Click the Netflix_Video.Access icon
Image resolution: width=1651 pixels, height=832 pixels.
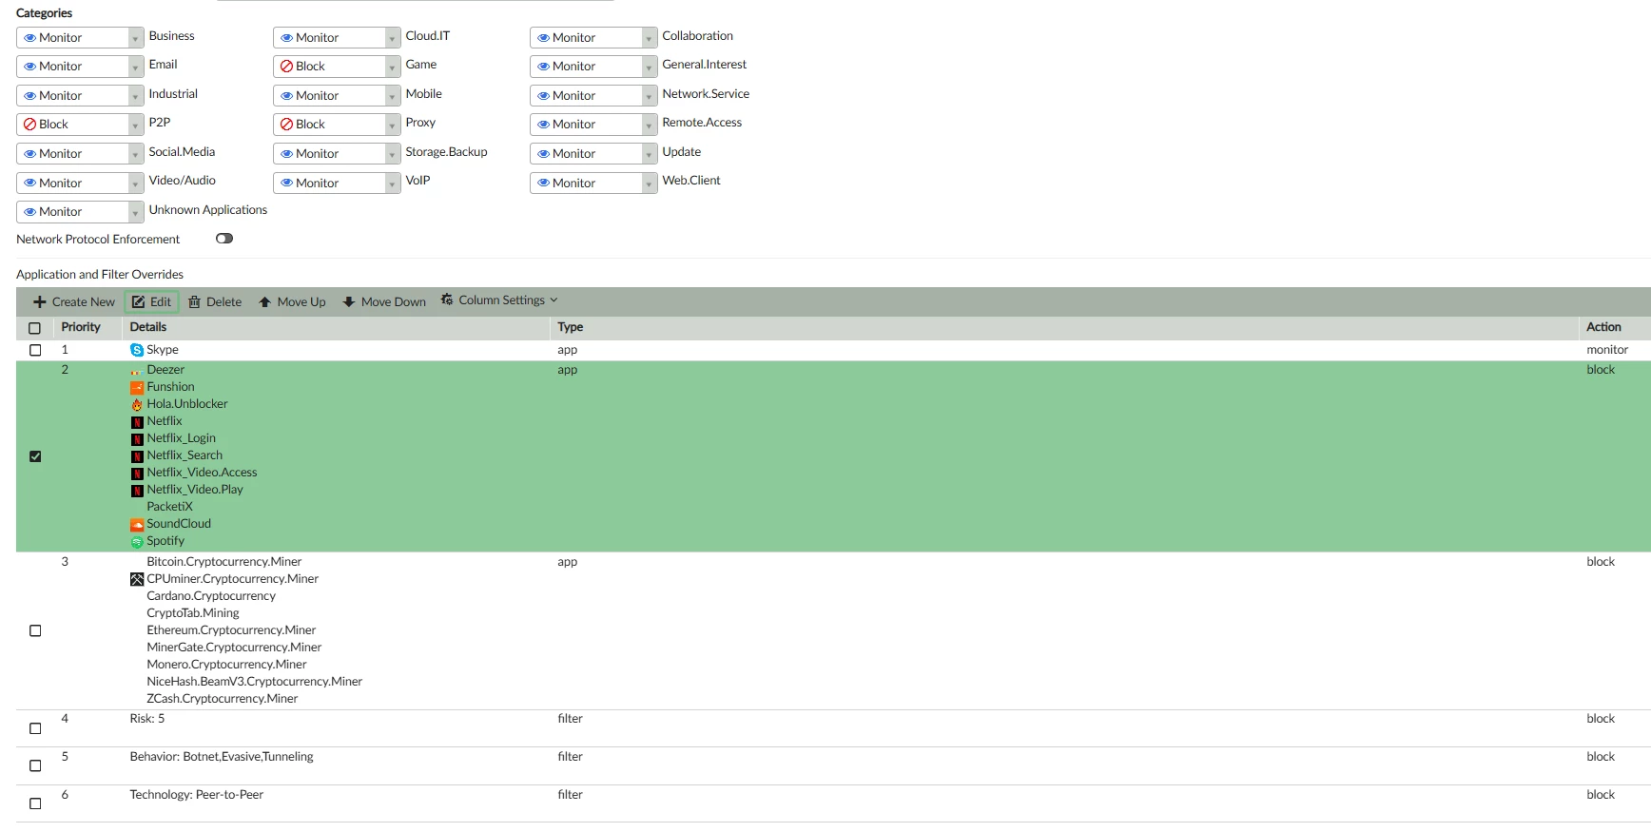(x=137, y=473)
